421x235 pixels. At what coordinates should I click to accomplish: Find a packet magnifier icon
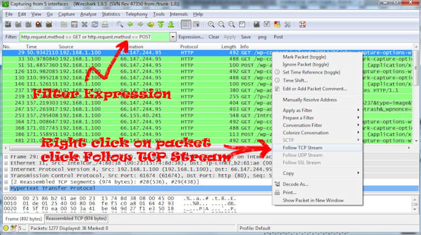[x=120, y=24]
